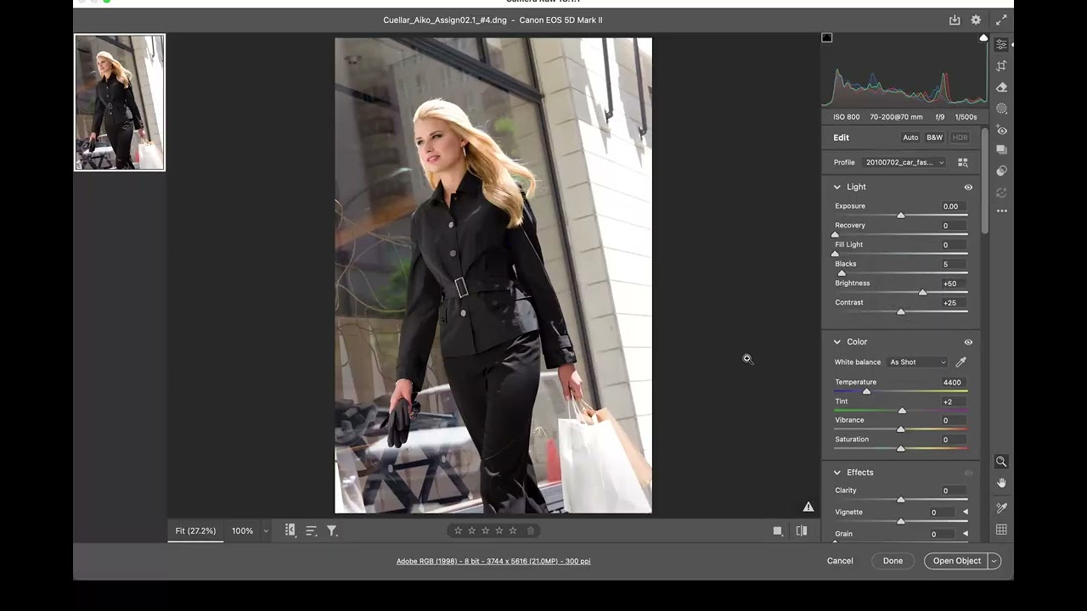Select the Hand tool

1001,483
